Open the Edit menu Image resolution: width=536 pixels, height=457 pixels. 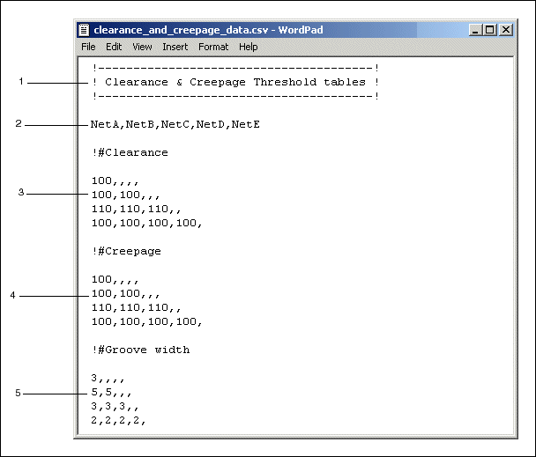click(x=114, y=47)
